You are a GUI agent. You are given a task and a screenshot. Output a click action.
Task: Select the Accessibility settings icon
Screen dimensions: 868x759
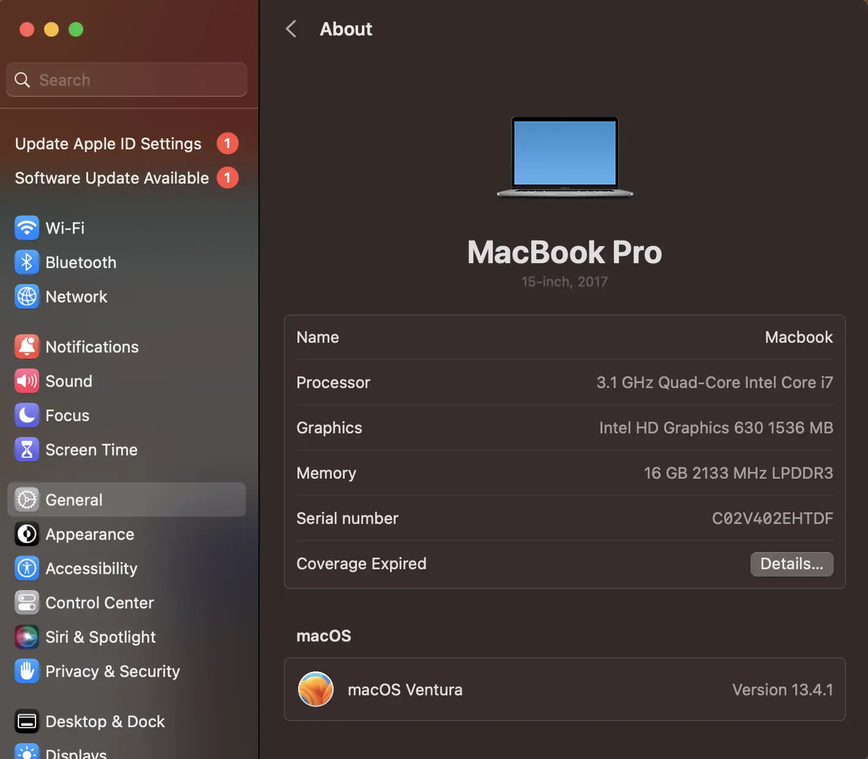click(26, 568)
